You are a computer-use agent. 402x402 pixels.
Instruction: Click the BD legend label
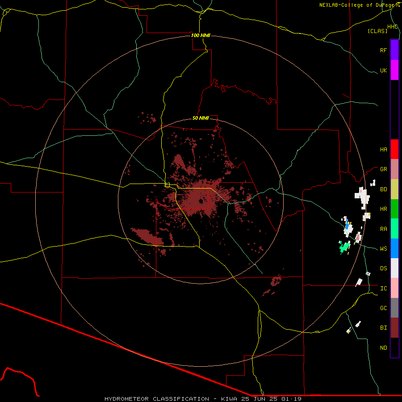pyautogui.click(x=384, y=189)
